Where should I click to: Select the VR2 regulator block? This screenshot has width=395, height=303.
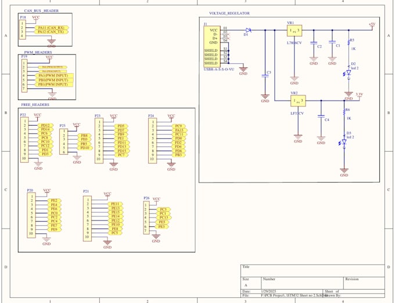(x=298, y=101)
